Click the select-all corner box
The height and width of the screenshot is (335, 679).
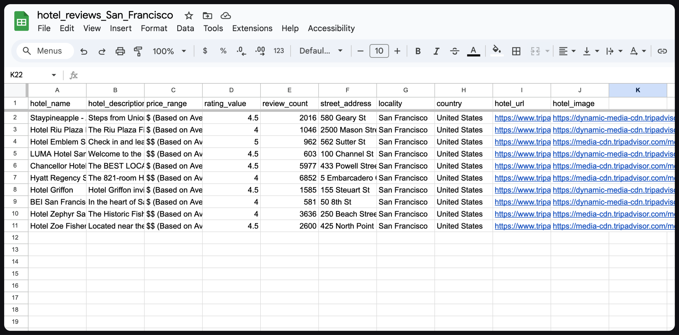click(x=16, y=90)
